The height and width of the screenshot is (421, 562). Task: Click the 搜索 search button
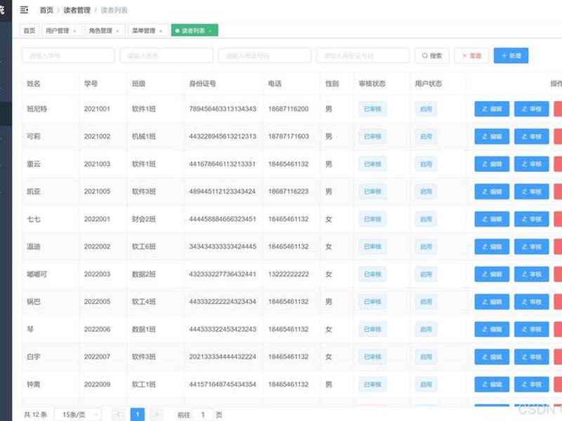(x=432, y=55)
